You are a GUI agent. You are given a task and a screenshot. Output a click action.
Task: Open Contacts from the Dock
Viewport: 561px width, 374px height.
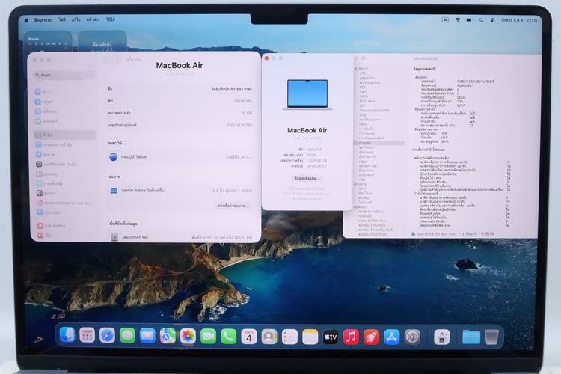click(269, 337)
